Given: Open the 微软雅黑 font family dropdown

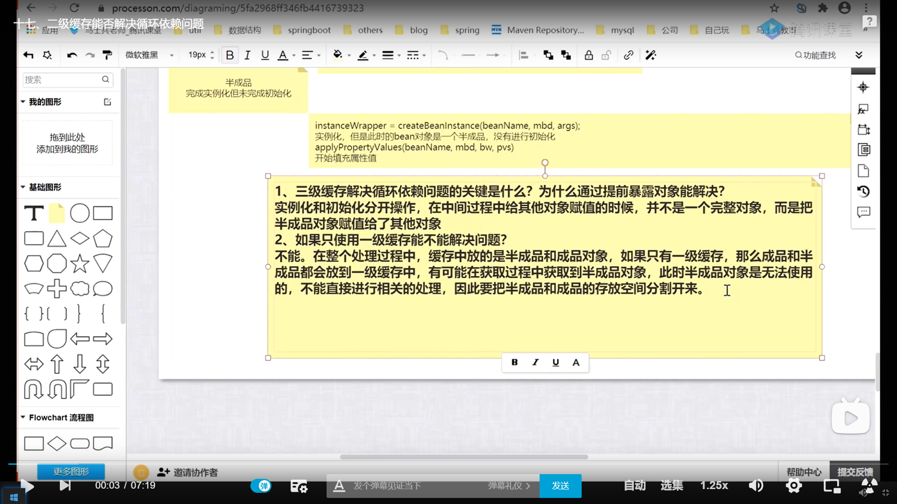Looking at the screenshot, I should [x=149, y=55].
